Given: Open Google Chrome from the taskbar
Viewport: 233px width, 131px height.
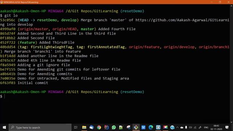Looking at the screenshot, I should click(99, 127).
